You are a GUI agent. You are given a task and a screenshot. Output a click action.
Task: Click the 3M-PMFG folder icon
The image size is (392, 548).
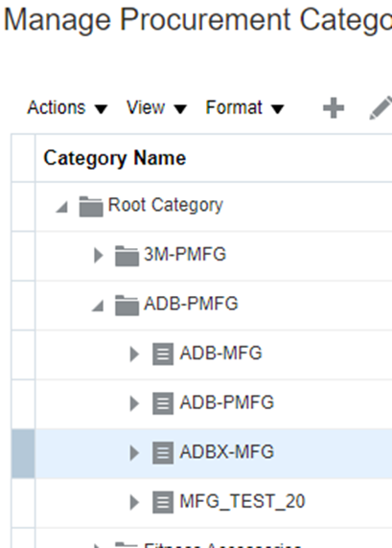pos(127,256)
